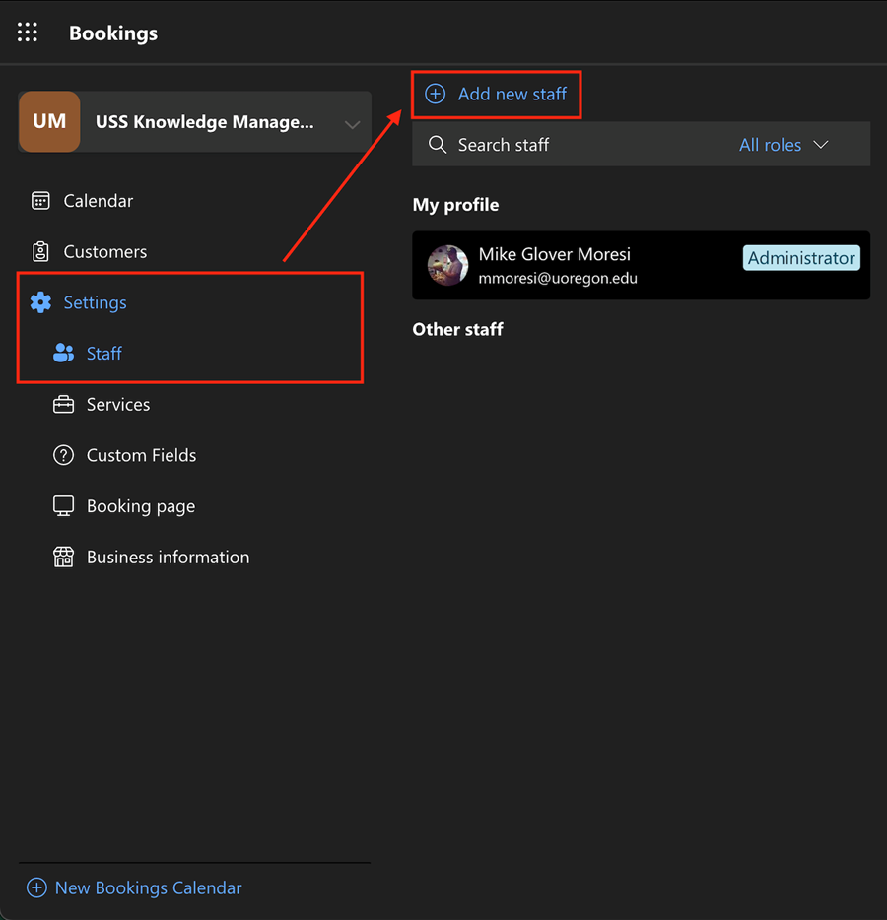Viewport: 887px width, 920px height.
Task: Expand the USS Knowledge Manage... calendar chevron
Action: pyautogui.click(x=352, y=124)
